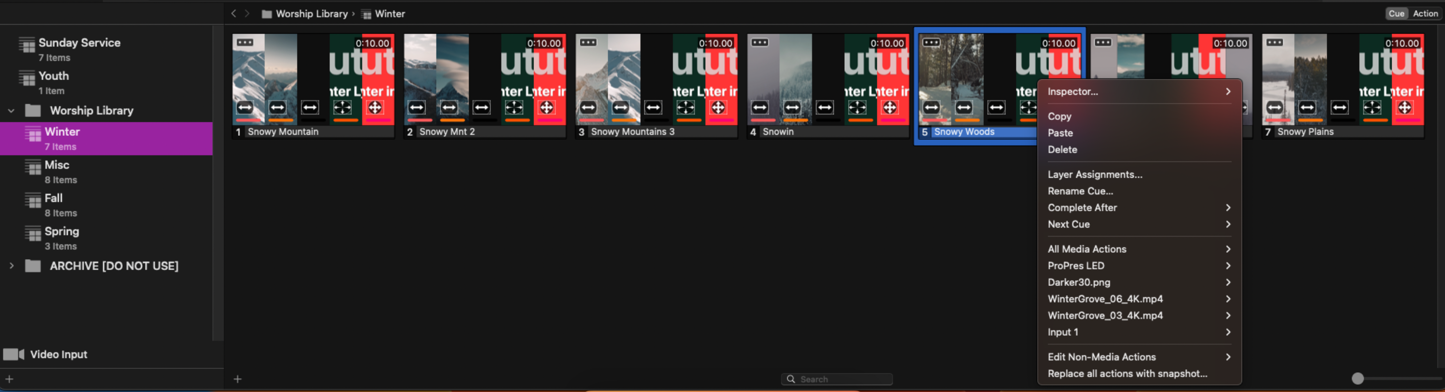The width and height of the screenshot is (1445, 392).
Task: Click the Search field
Action: (x=837, y=379)
